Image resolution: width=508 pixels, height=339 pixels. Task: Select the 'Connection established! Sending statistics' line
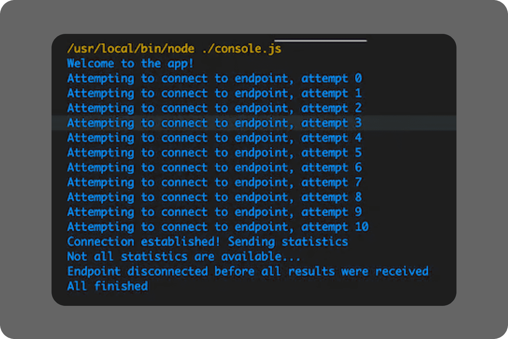tap(208, 242)
